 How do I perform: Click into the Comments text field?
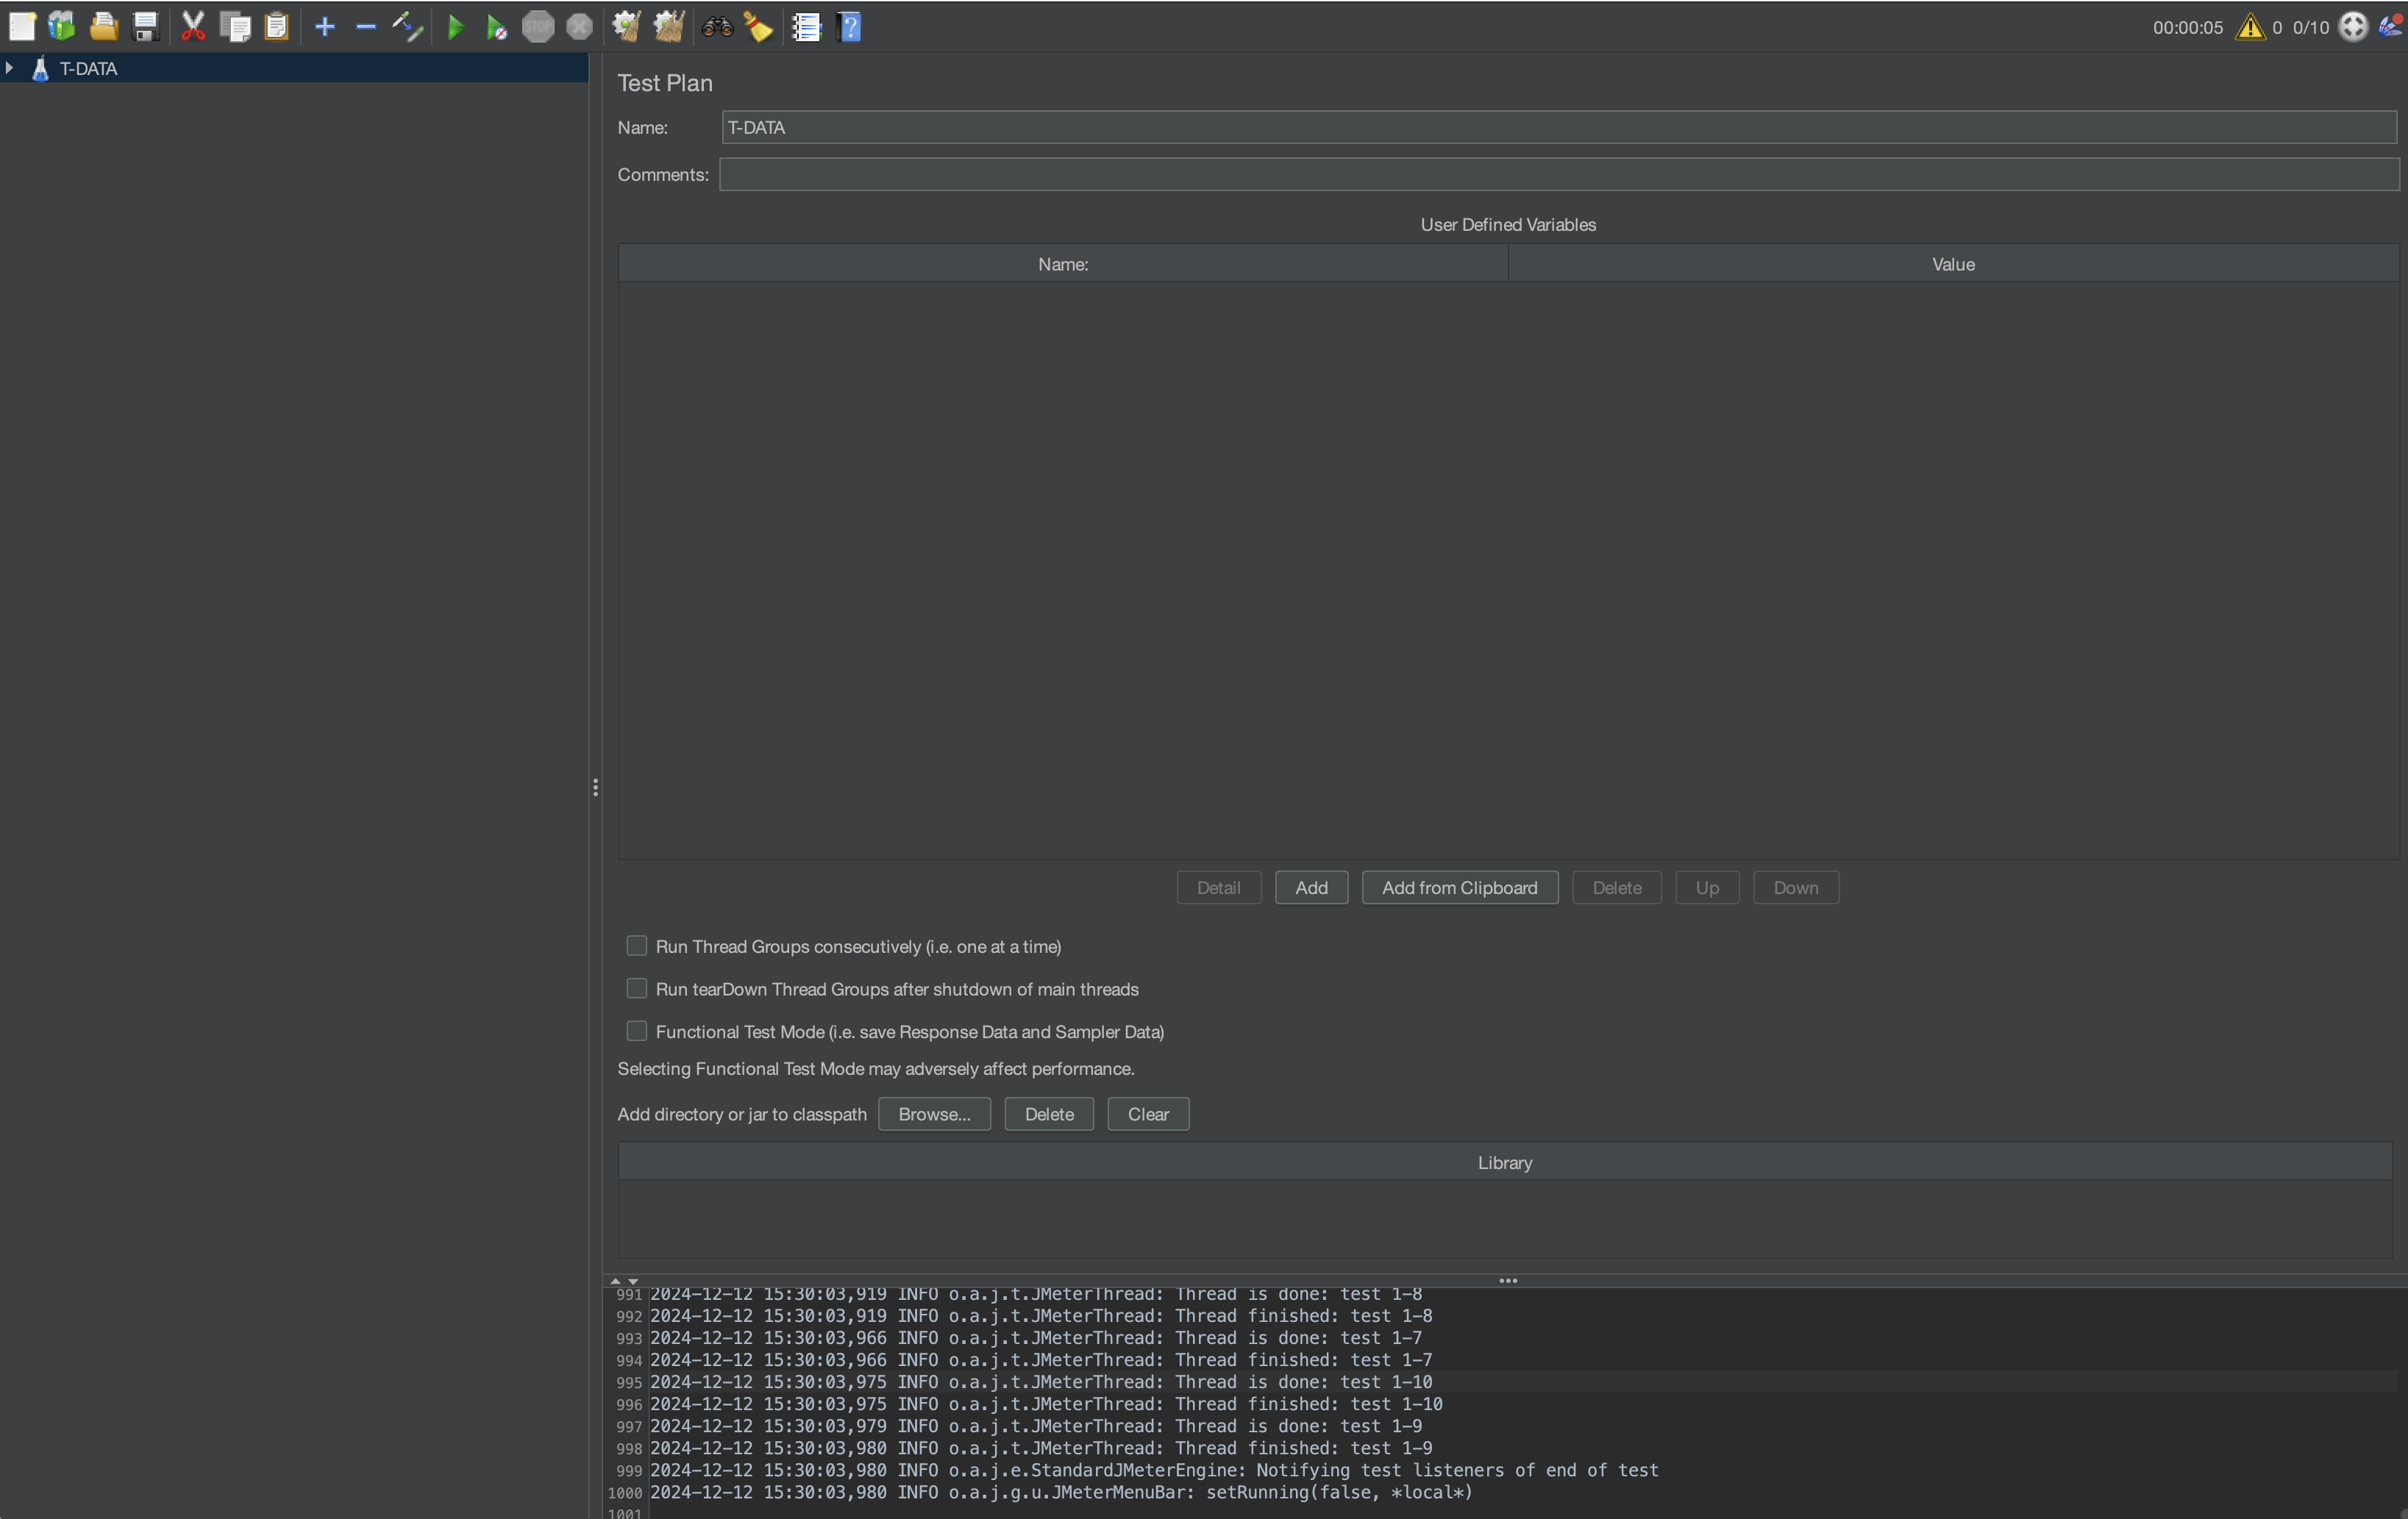(x=1557, y=175)
